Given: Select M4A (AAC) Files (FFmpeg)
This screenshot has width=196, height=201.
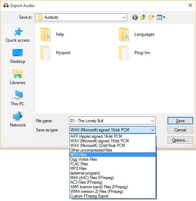Looking at the screenshot, I should click(x=113, y=178).
